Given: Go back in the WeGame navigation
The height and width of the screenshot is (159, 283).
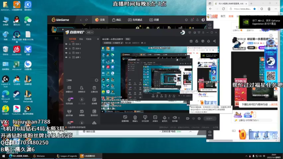Looking at the screenshot, I should point(81,20).
